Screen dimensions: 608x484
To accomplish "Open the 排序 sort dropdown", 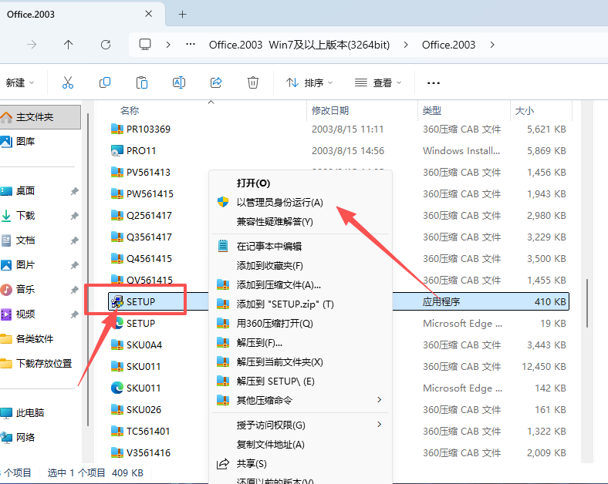I will (309, 83).
